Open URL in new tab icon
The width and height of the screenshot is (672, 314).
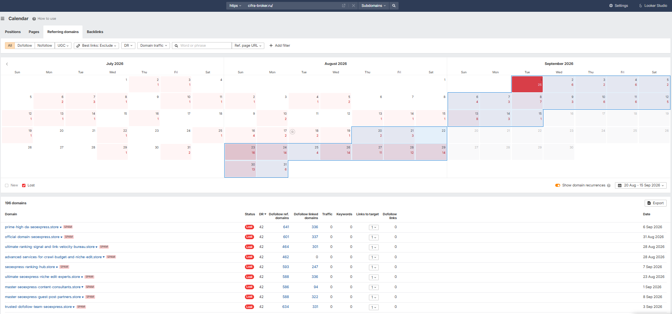[344, 6]
